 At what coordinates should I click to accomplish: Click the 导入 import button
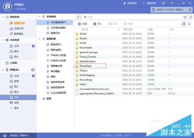(x=98, y=24)
